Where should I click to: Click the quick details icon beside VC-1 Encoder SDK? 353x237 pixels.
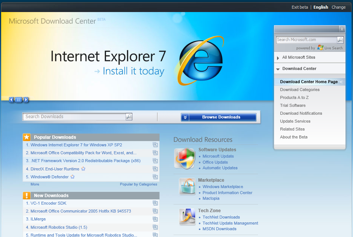155,203
